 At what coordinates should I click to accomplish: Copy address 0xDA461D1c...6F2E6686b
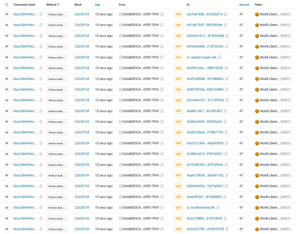click(x=227, y=36)
